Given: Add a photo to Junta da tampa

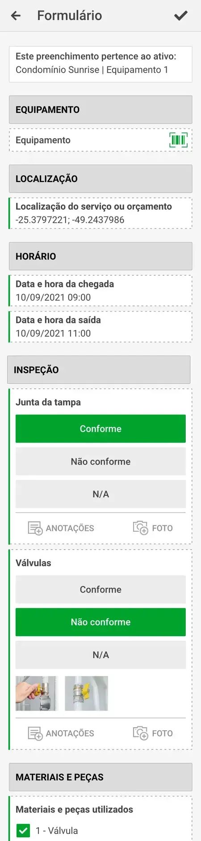Looking at the screenshot, I should pos(153,528).
